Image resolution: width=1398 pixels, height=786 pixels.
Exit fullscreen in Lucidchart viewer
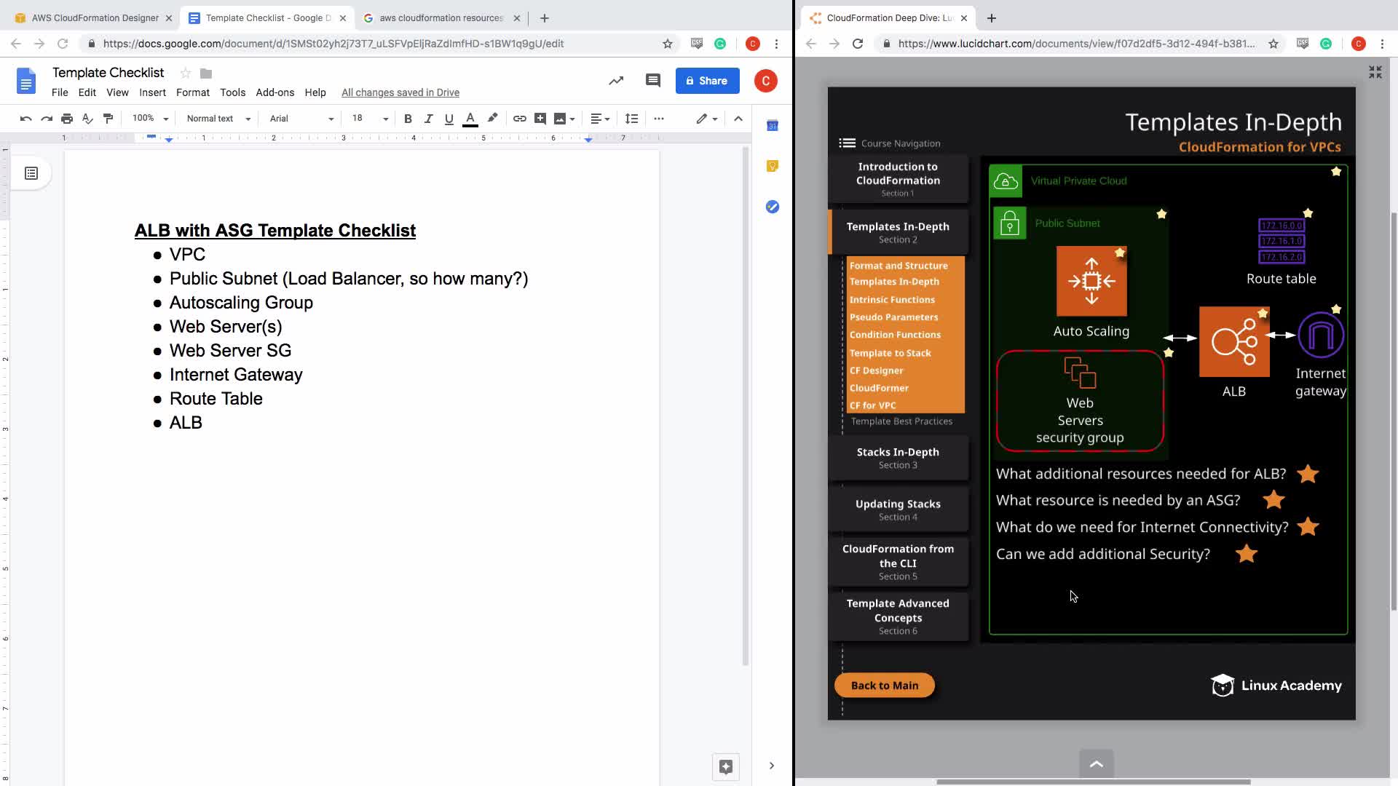coord(1375,72)
